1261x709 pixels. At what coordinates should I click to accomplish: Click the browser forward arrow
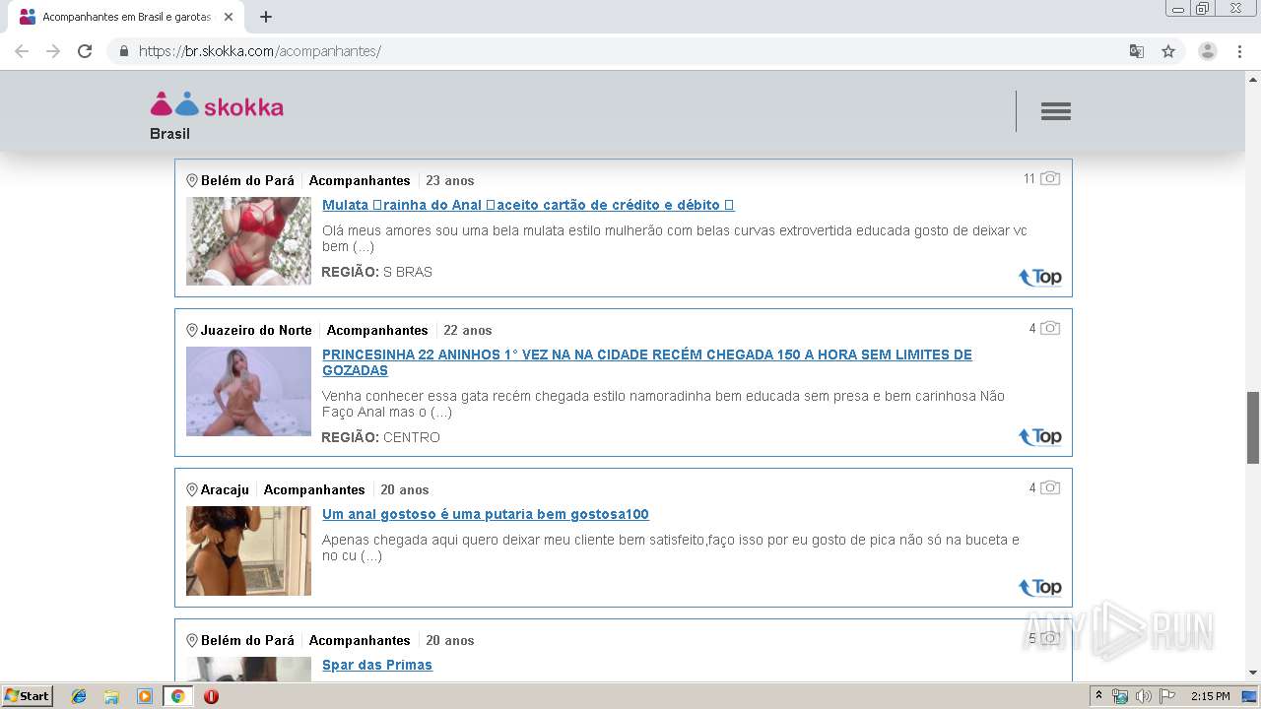(53, 51)
